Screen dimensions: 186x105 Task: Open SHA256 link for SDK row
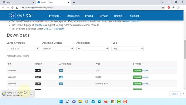coord(145,71)
